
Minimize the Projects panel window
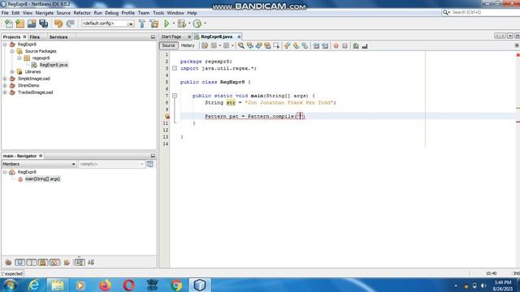[153, 37]
